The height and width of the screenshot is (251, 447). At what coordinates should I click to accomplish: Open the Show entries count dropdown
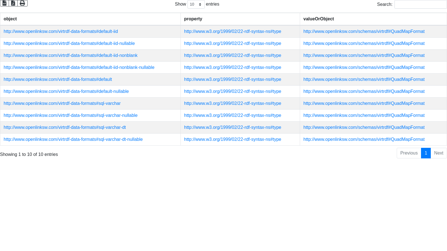(196, 4)
